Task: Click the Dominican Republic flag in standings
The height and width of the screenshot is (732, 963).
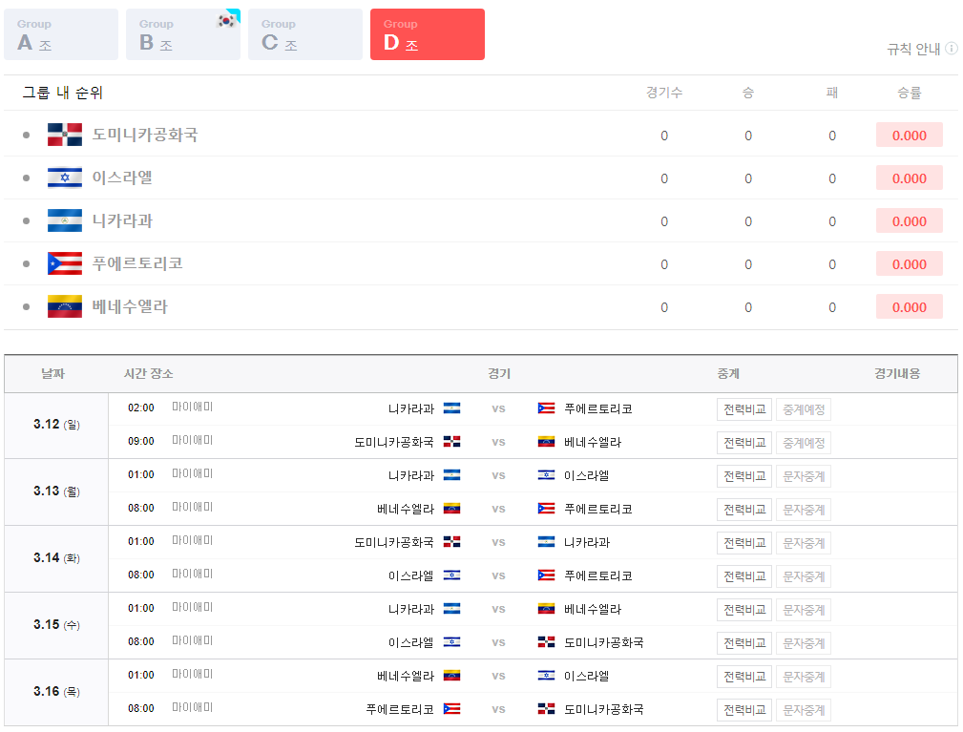Action: 65,135
